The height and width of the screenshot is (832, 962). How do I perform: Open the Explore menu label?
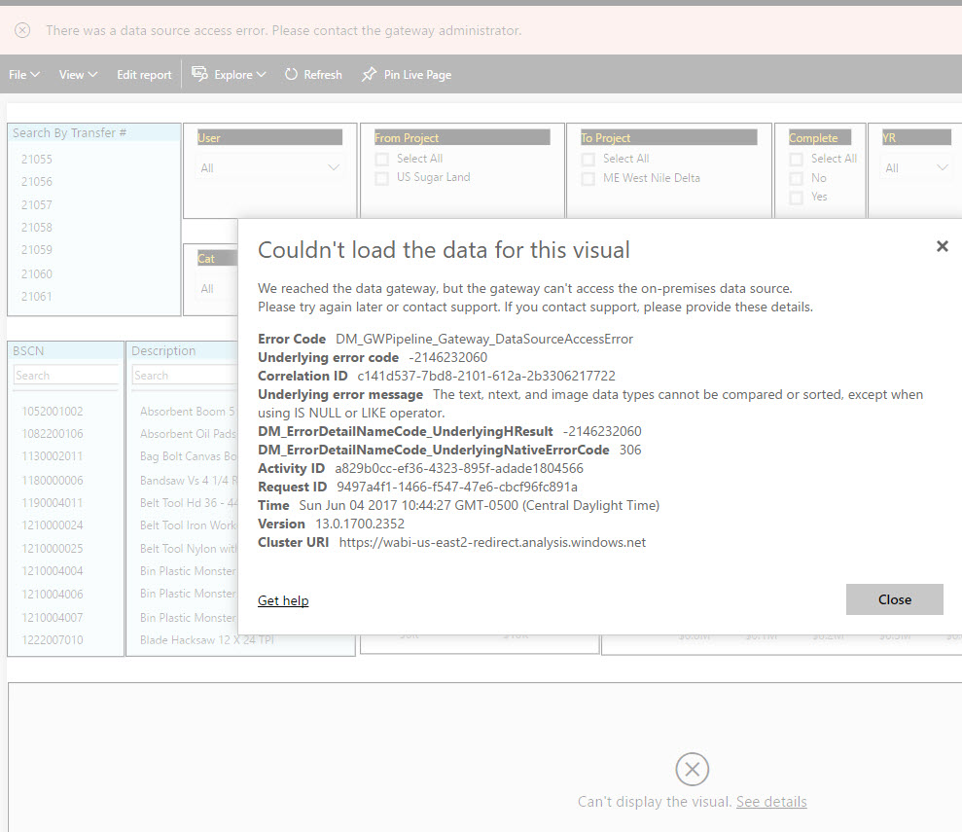click(233, 74)
